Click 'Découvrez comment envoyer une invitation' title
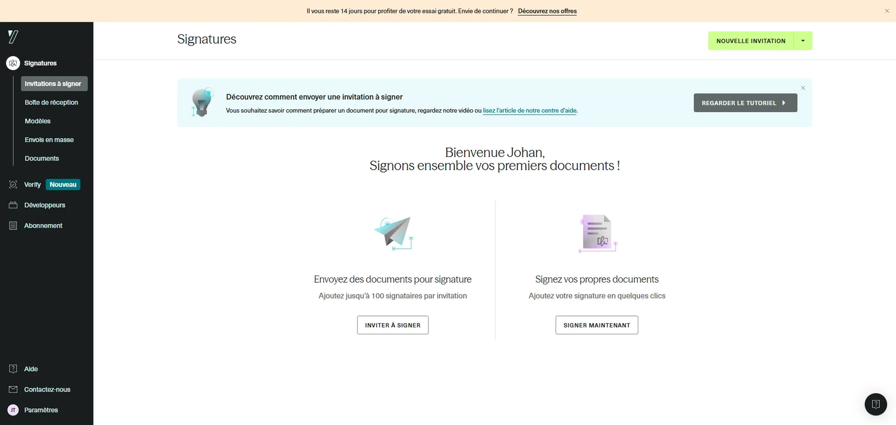The width and height of the screenshot is (896, 425). click(314, 97)
